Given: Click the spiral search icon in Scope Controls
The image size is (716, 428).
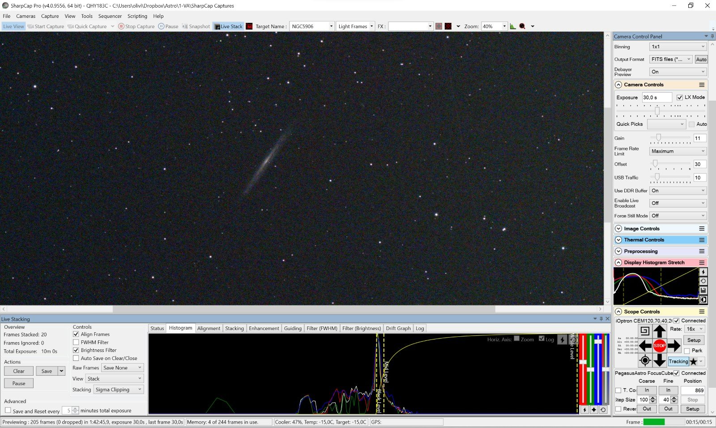Looking at the screenshot, I should pyautogui.click(x=645, y=331).
